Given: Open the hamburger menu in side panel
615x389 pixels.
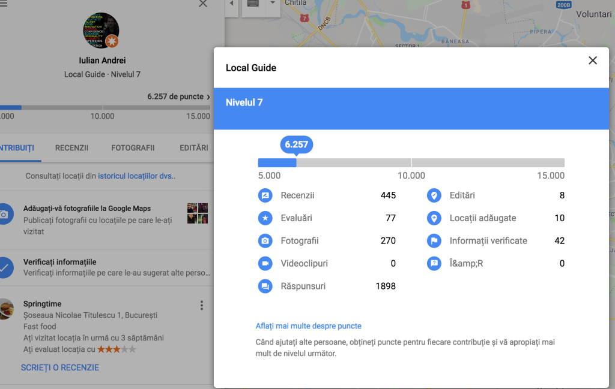Looking at the screenshot, I should point(3,4).
